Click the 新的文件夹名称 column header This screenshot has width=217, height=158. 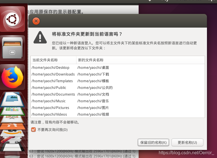[141, 60]
